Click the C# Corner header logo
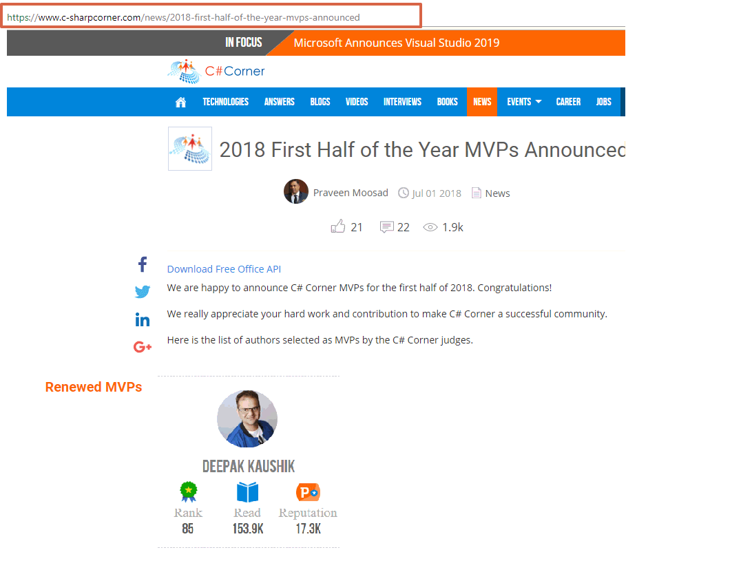Image resolution: width=741 pixels, height=561 pixels. click(x=216, y=71)
